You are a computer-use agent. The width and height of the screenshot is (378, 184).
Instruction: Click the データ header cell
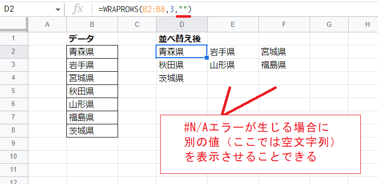pyautogui.click(x=92, y=38)
